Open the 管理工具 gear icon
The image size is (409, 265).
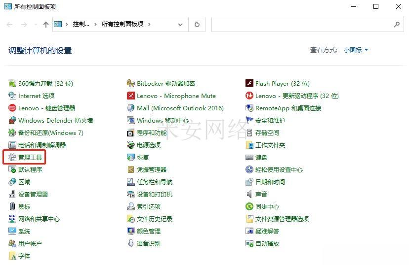[x=12, y=157]
